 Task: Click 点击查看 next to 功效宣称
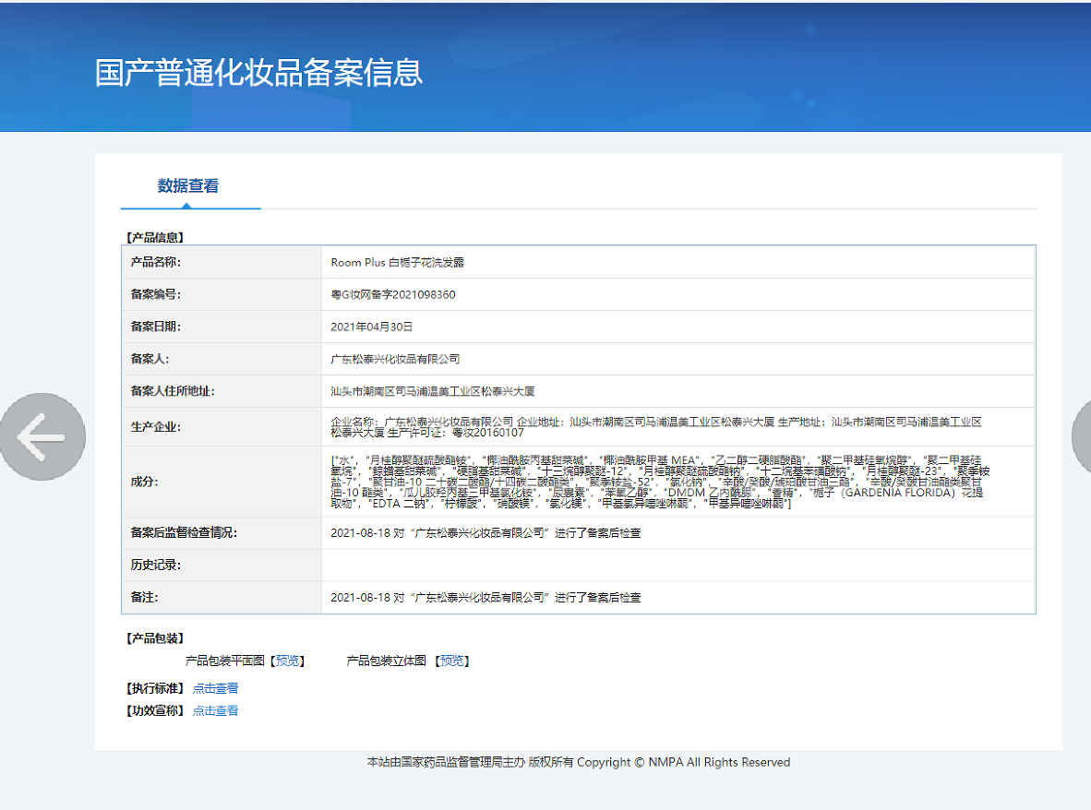pyautogui.click(x=215, y=710)
